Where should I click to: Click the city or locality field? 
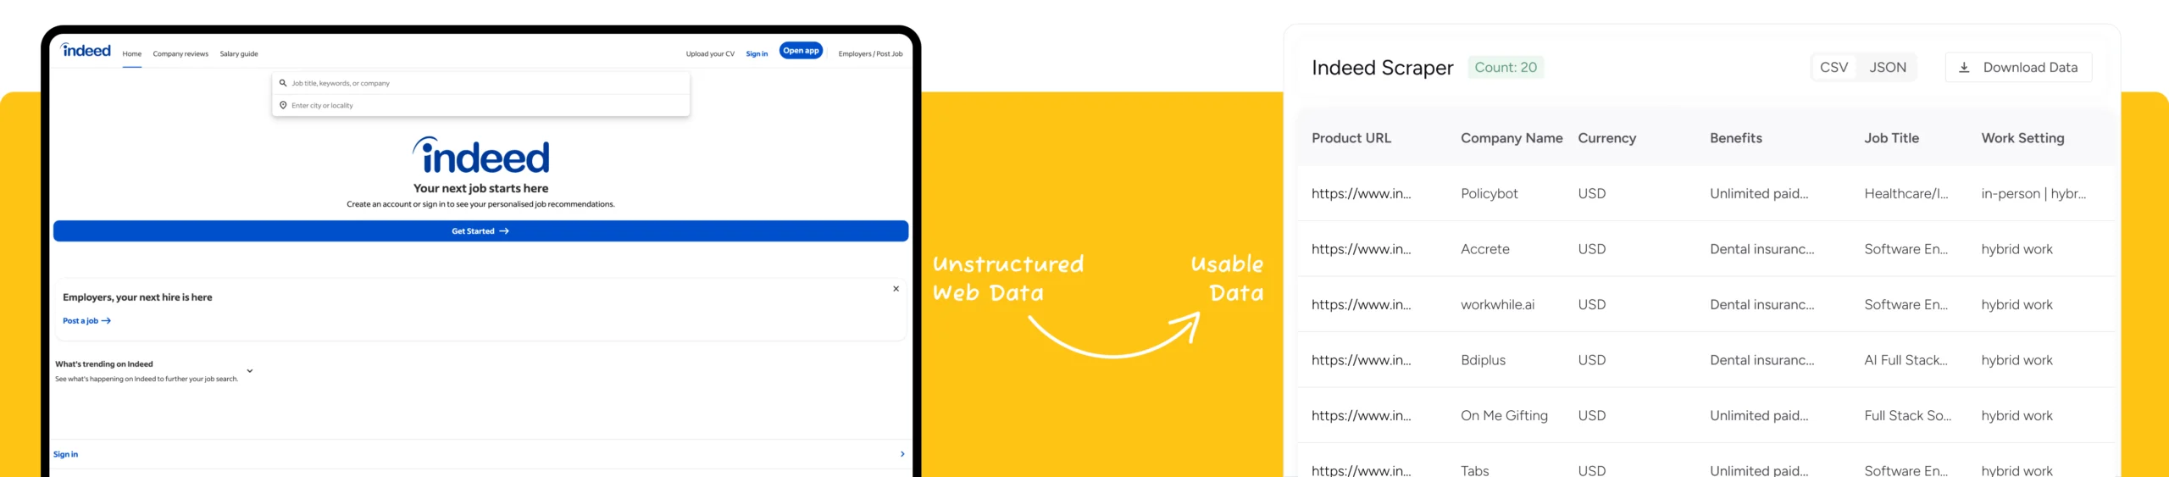coord(483,105)
